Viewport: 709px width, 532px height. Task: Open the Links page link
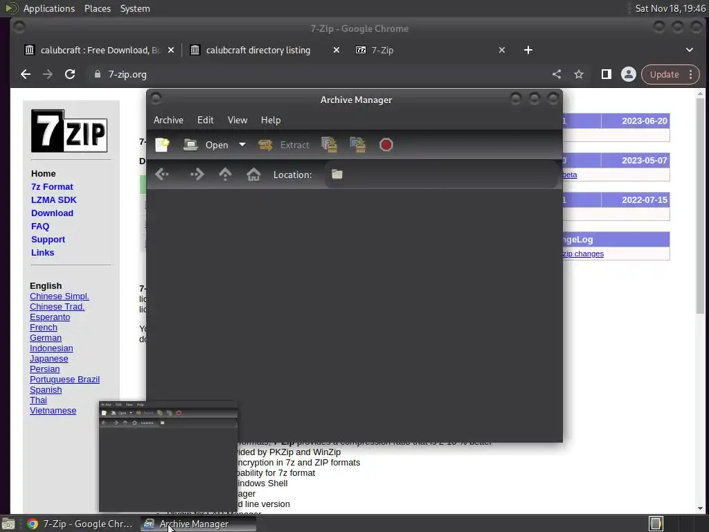(42, 252)
